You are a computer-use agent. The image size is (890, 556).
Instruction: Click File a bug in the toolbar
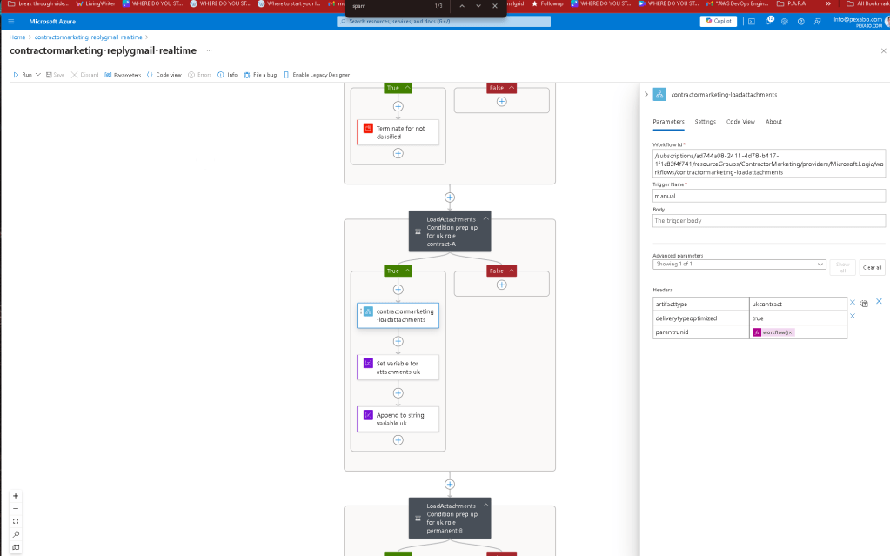coord(260,75)
